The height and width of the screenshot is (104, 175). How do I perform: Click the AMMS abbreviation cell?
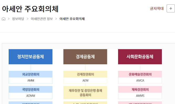[140, 96]
